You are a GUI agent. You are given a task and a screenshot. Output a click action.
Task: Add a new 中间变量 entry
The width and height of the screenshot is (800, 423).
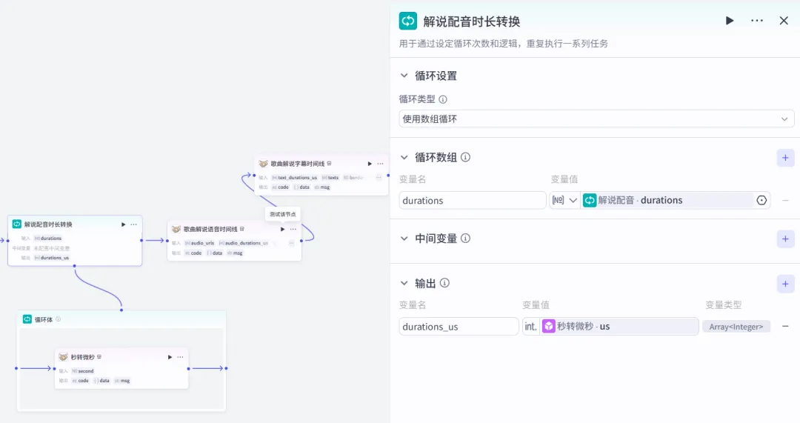[785, 239]
